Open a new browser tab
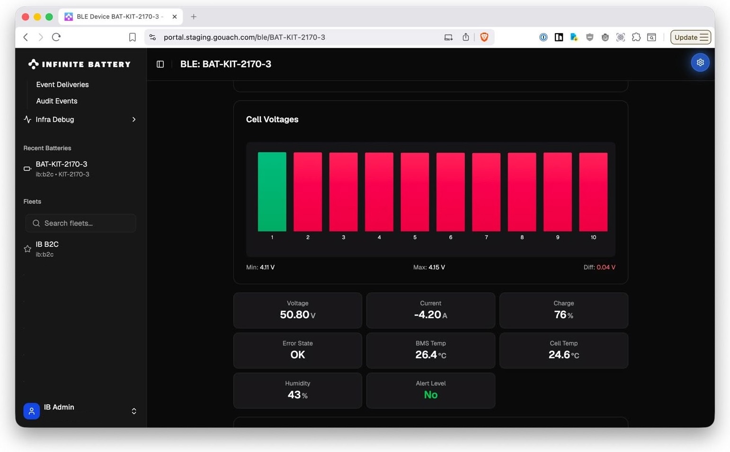 click(x=194, y=17)
